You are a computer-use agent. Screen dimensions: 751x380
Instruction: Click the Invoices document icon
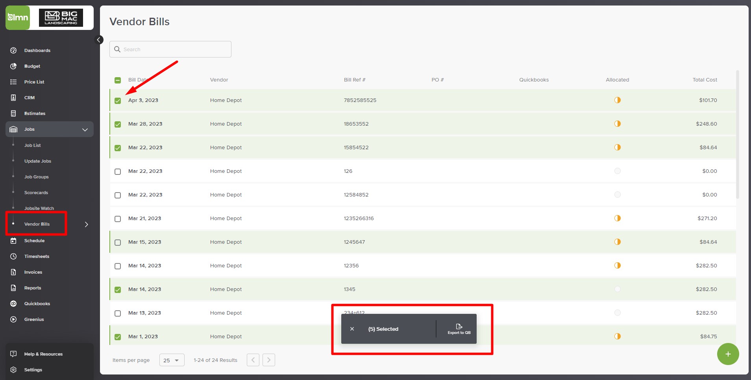pyautogui.click(x=13, y=272)
